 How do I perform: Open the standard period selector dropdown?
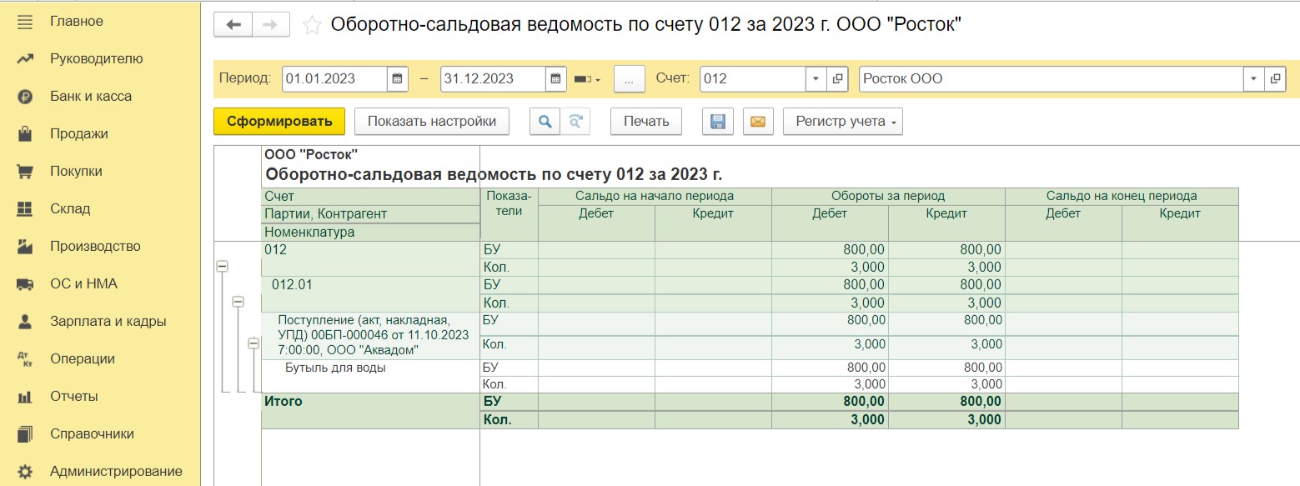(588, 79)
